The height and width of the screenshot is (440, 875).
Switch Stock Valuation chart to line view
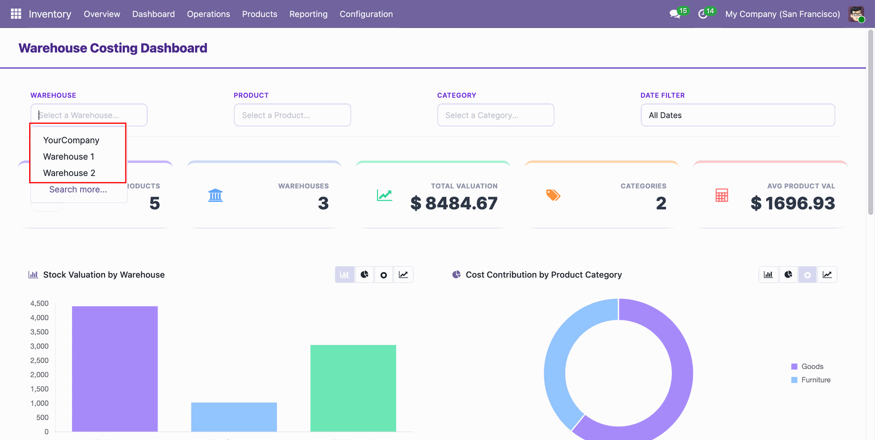[x=403, y=275]
